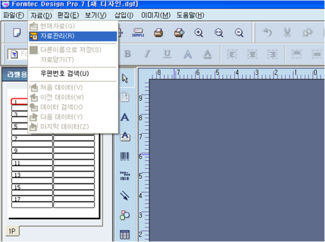Align text left icon
This screenshot has height=242, width=325.
(x=232, y=54)
